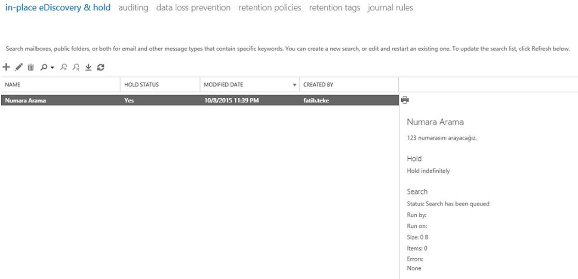Click the start search icon with play arrow
This screenshot has width=578, height=279.
pos(64,67)
